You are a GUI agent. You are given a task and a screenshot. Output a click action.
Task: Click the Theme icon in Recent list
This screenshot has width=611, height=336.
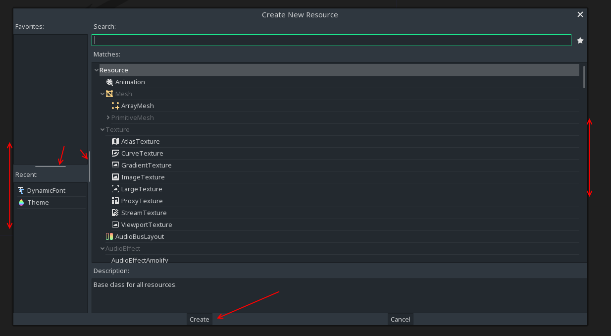tap(21, 202)
